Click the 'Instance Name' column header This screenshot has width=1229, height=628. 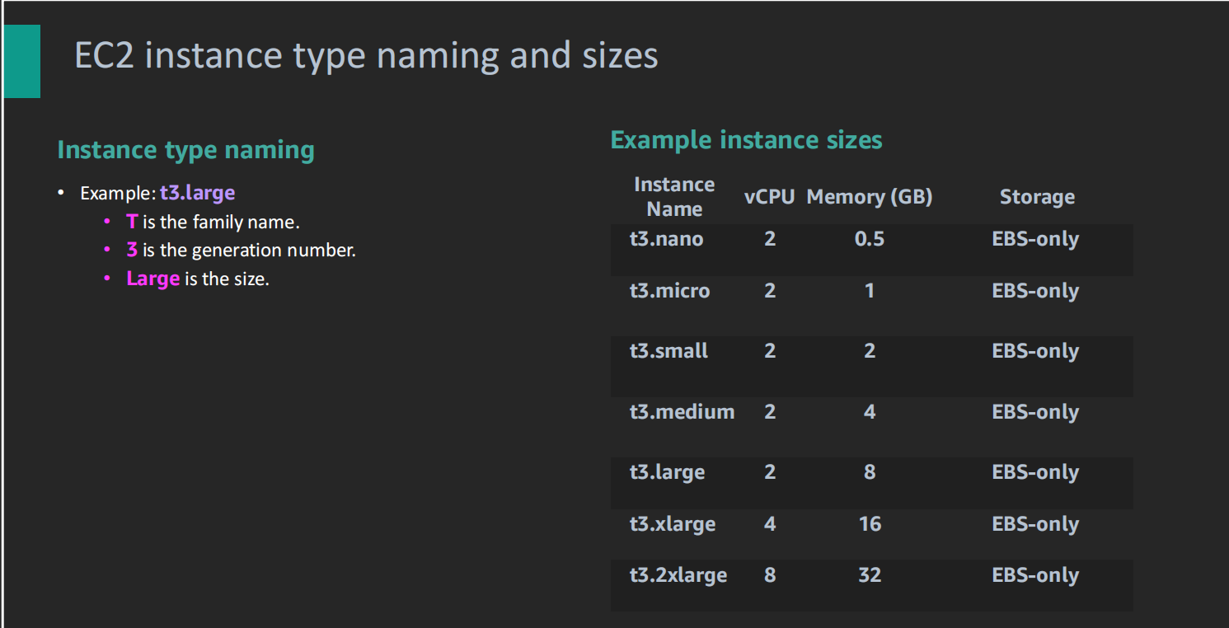pos(674,197)
